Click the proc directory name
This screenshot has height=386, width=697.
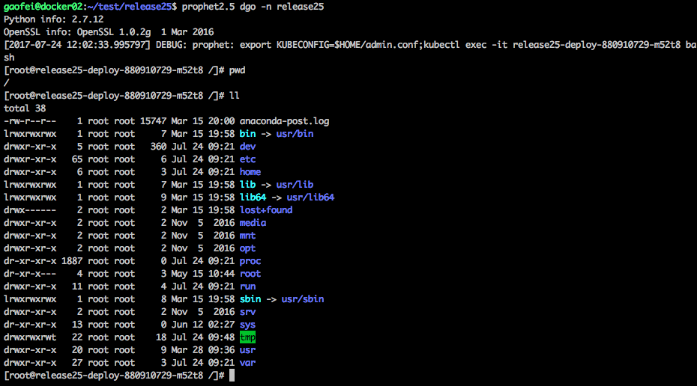click(250, 261)
